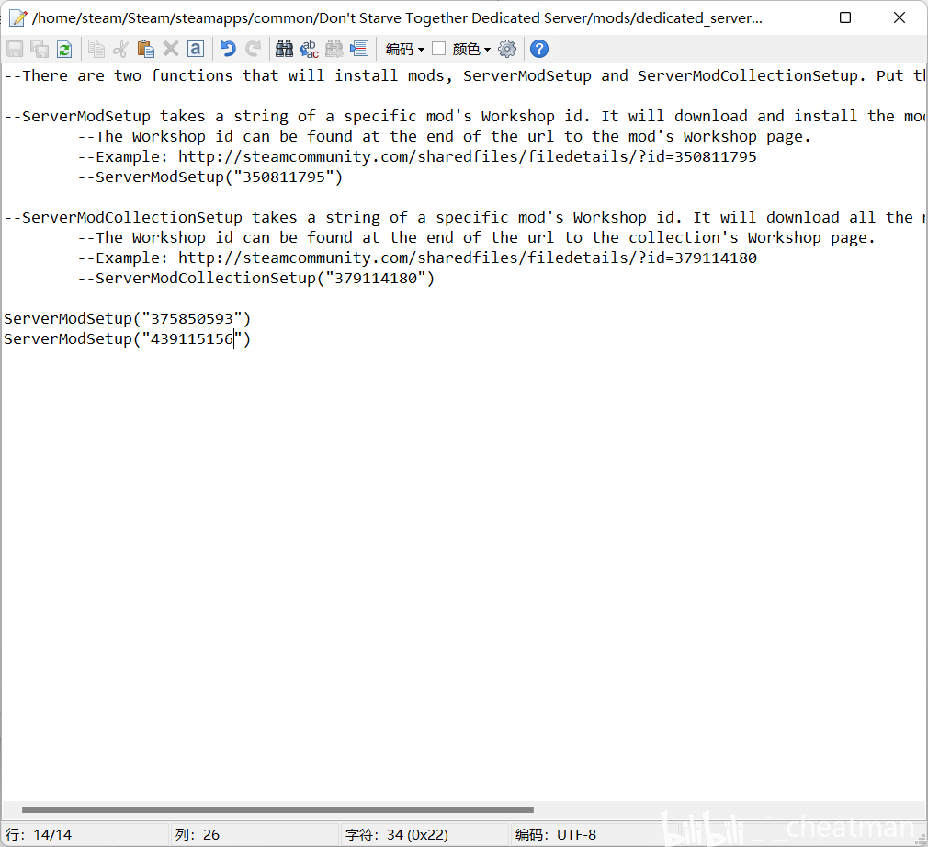Click the file path title text
Viewport: 928px width, 847px height.
[397, 18]
